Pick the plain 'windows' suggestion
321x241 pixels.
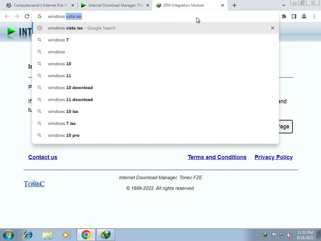point(155,52)
